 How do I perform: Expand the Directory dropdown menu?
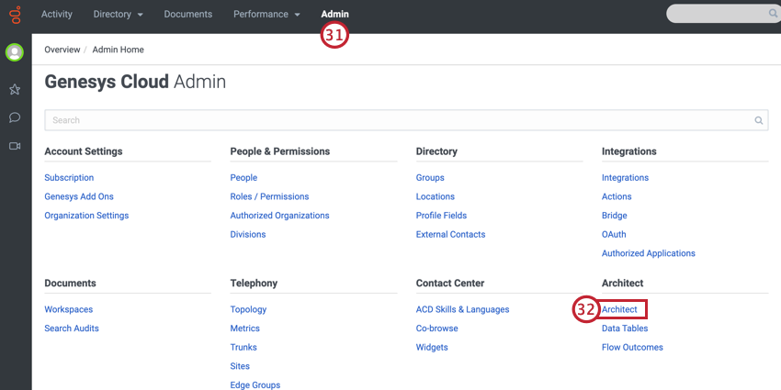(118, 15)
